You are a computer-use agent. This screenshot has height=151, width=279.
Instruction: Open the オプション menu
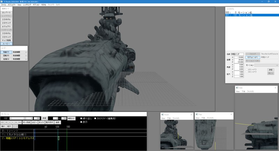[x=36, y=5]
